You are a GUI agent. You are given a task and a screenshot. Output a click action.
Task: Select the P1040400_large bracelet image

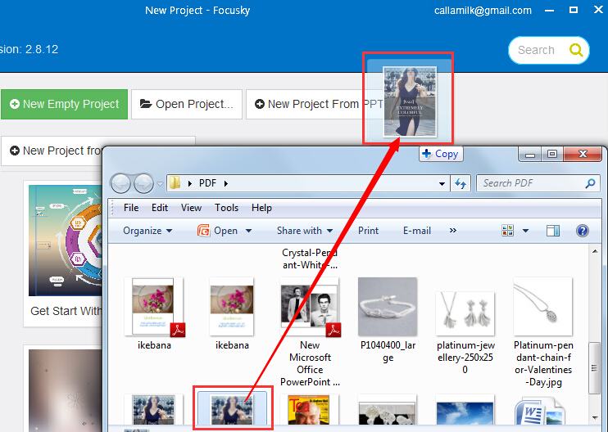point(388,320)
